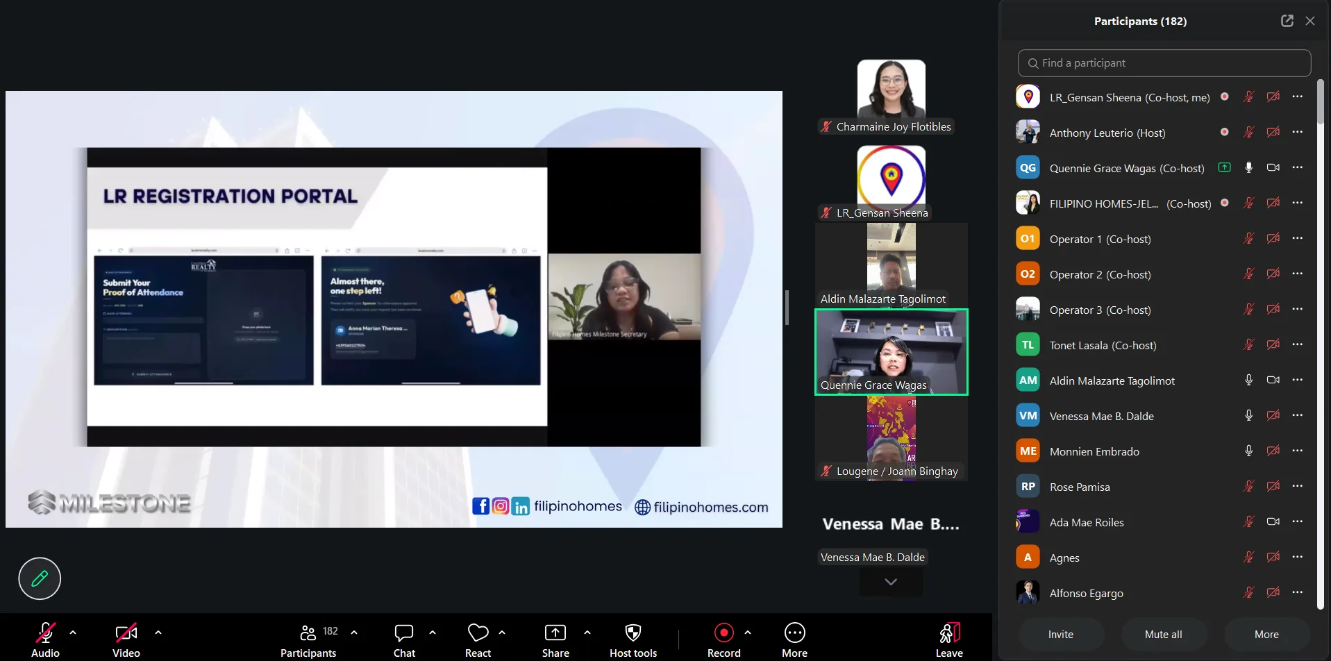Screen dimensions: 1331x661
Task: Open more options for Operator 2
Action: point(1298,274)
